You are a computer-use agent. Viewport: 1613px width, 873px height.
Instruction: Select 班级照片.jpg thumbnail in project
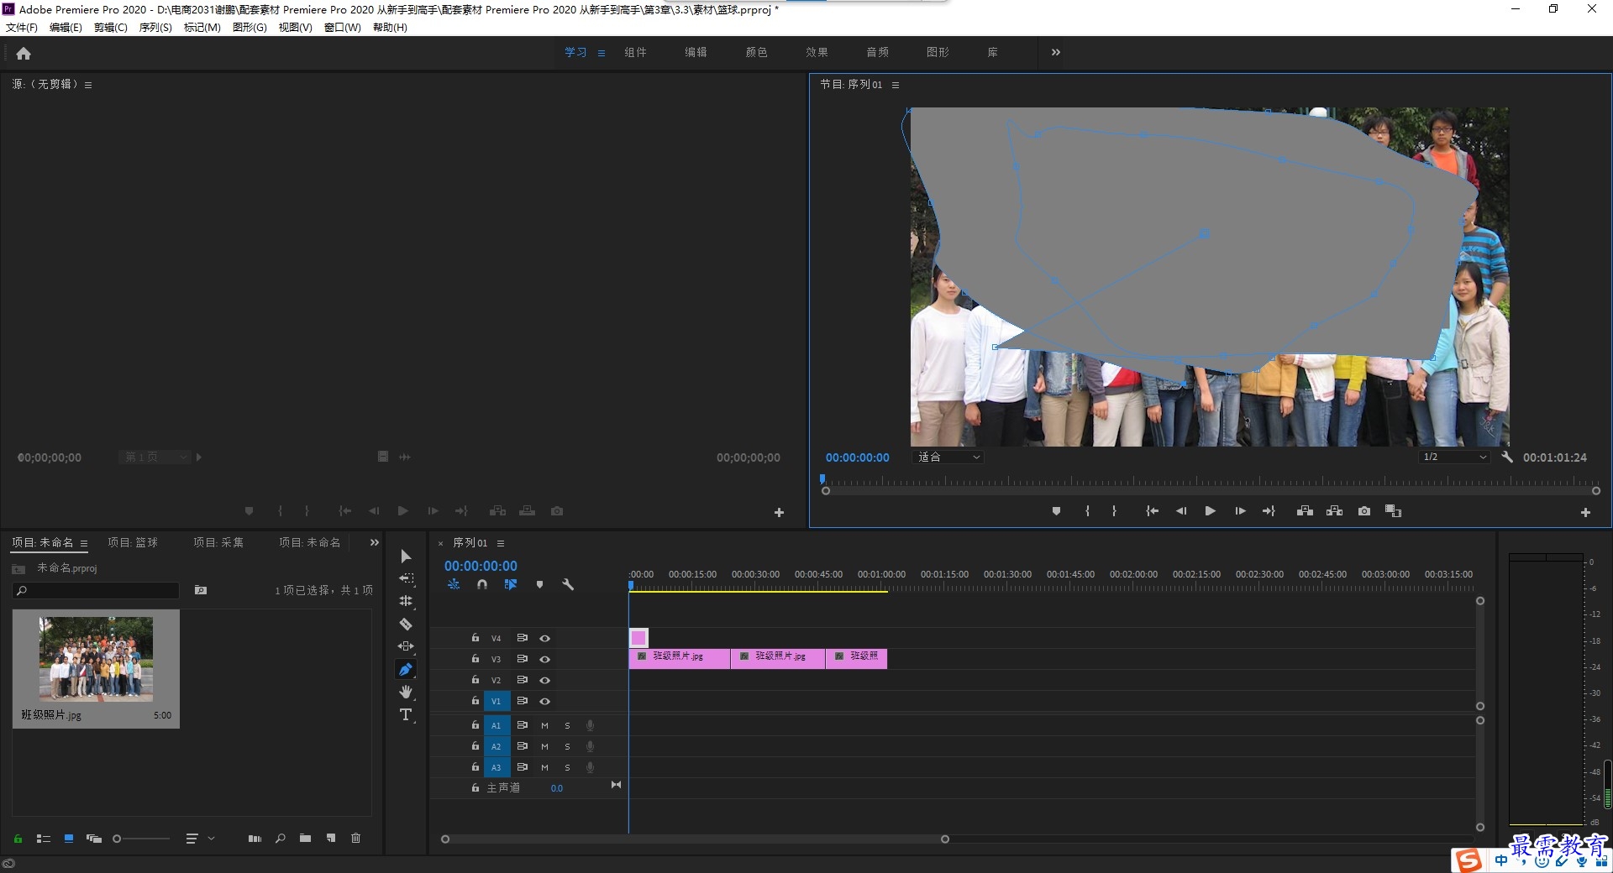[x=96, y=659]
